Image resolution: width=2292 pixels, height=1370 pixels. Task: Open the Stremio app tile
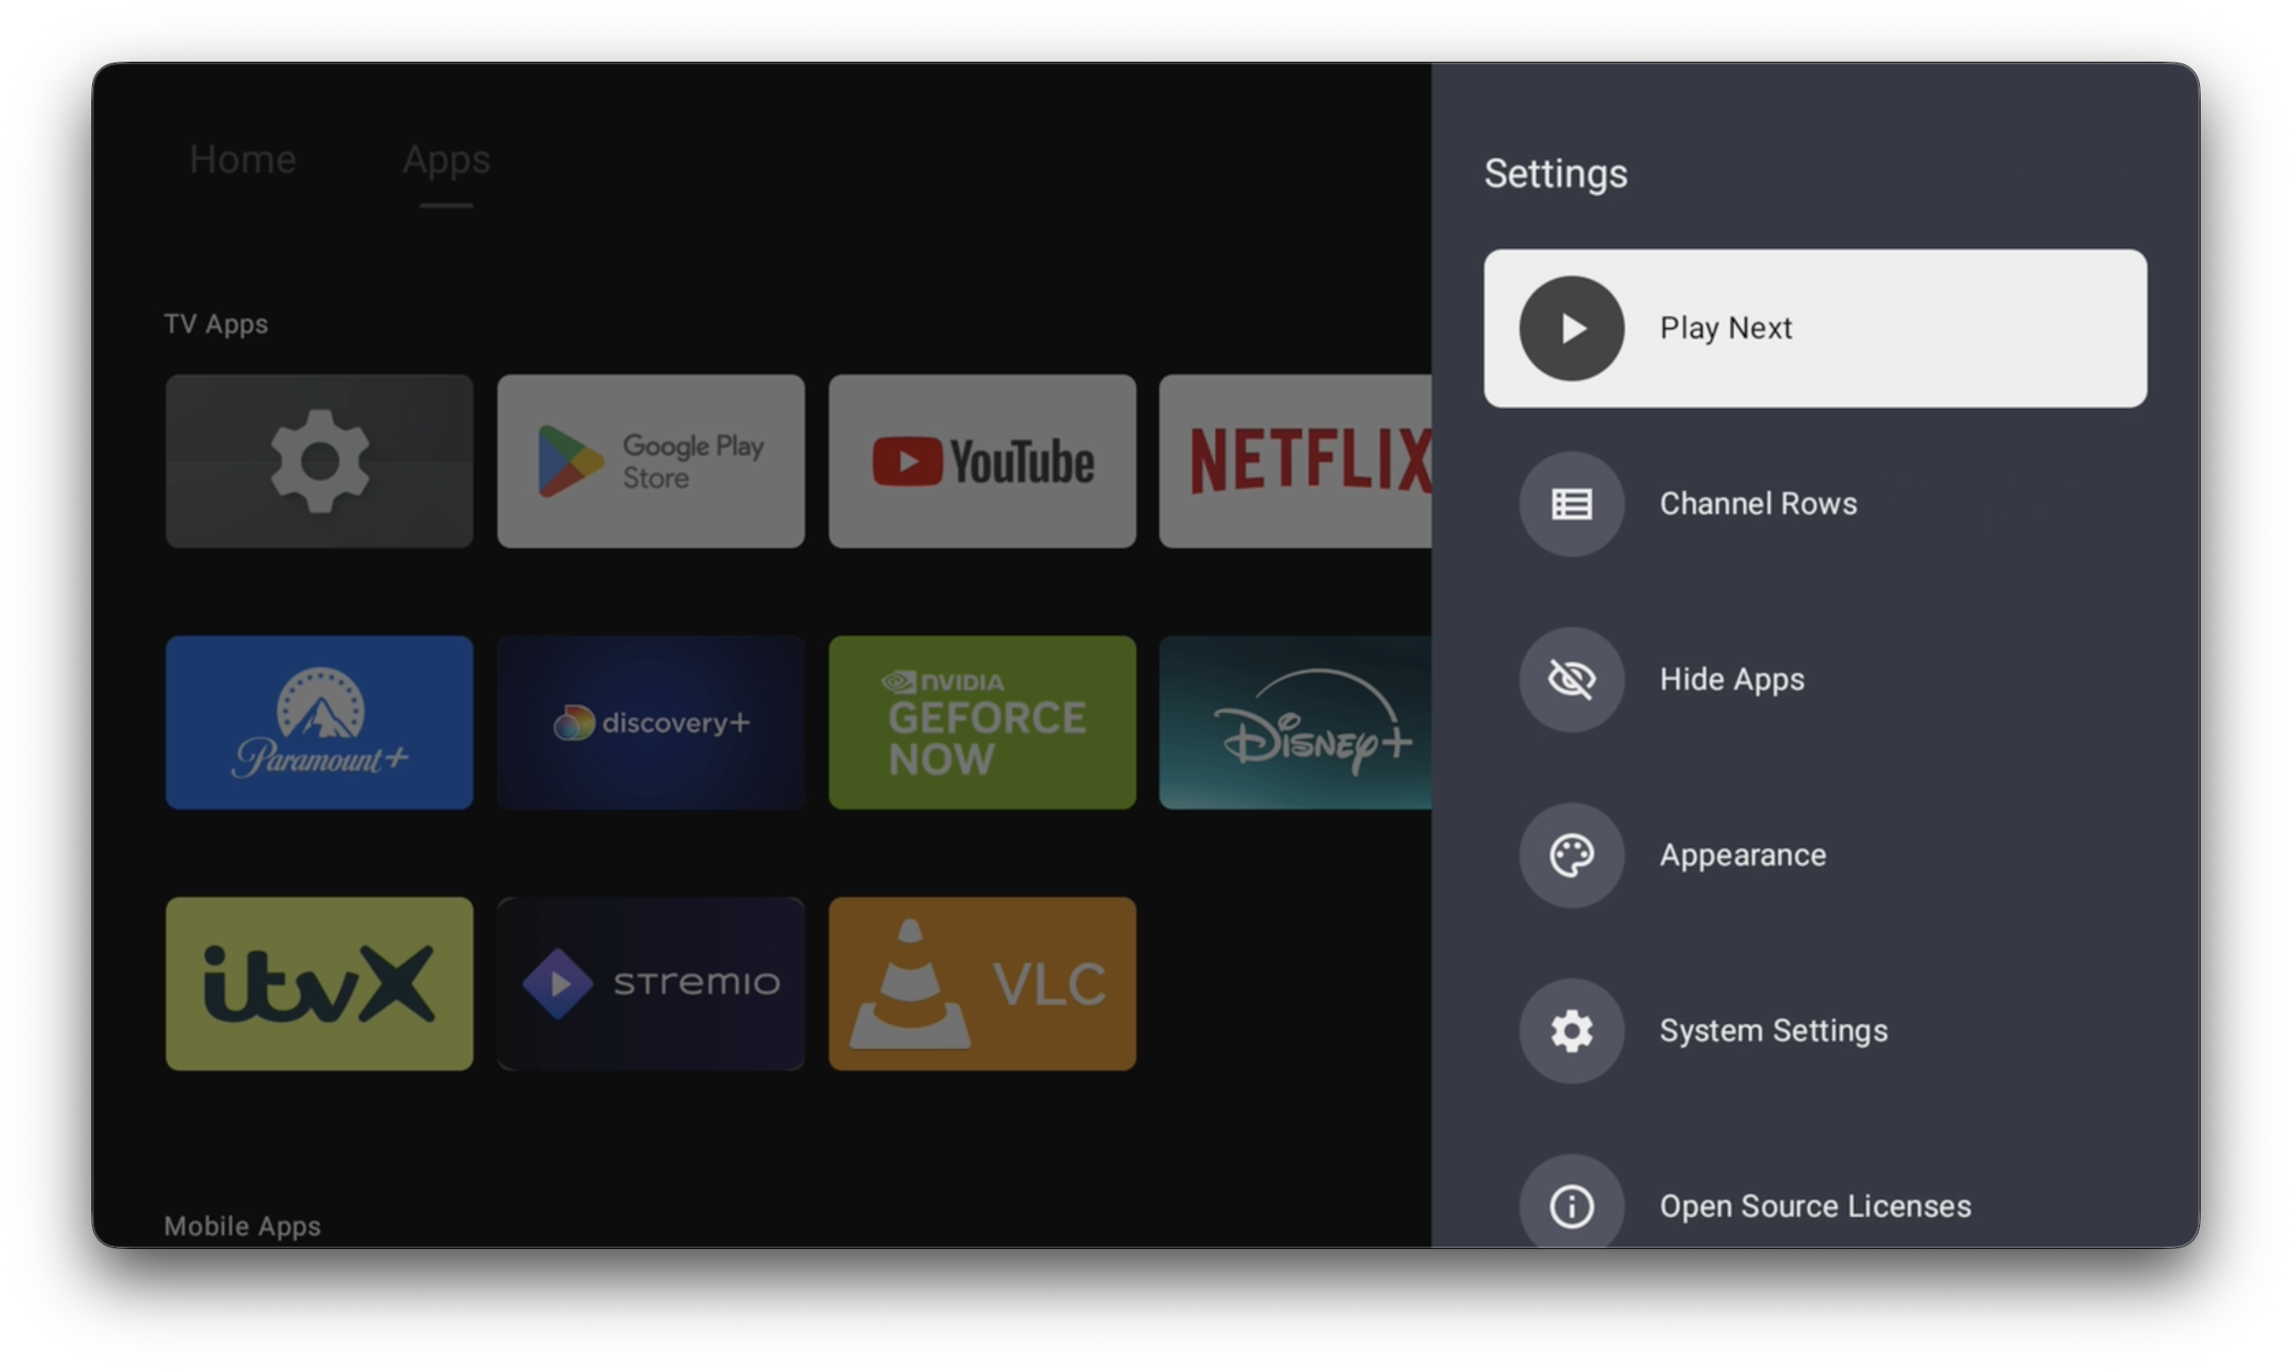click(650, 983)
